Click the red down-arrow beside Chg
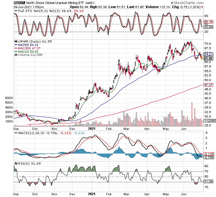This screenshot has height=197, width=216. [x=202, y=7]
